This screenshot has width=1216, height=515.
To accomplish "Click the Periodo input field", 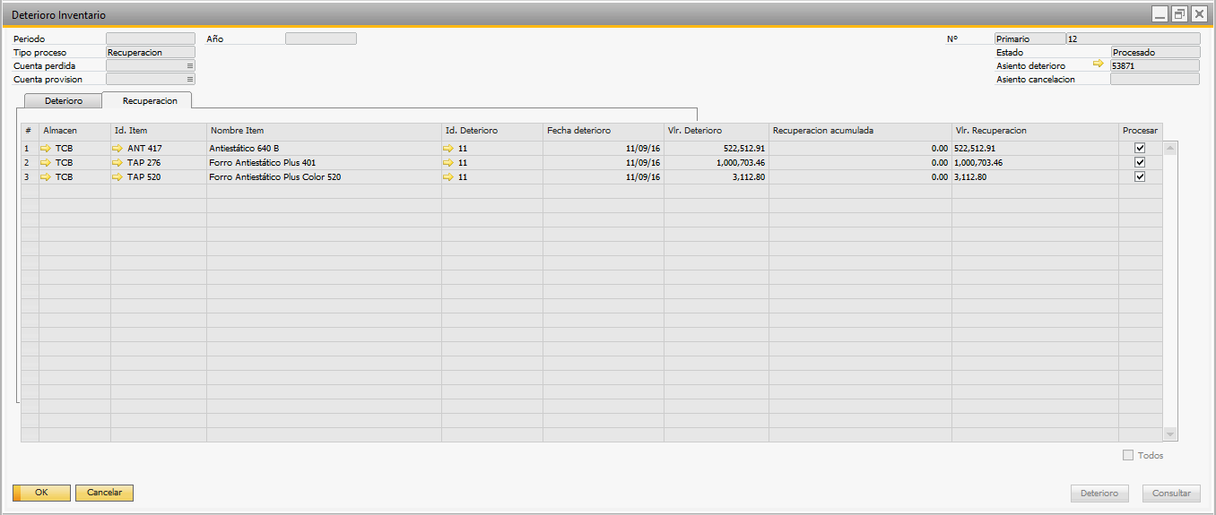I will (x=150, y=39).
